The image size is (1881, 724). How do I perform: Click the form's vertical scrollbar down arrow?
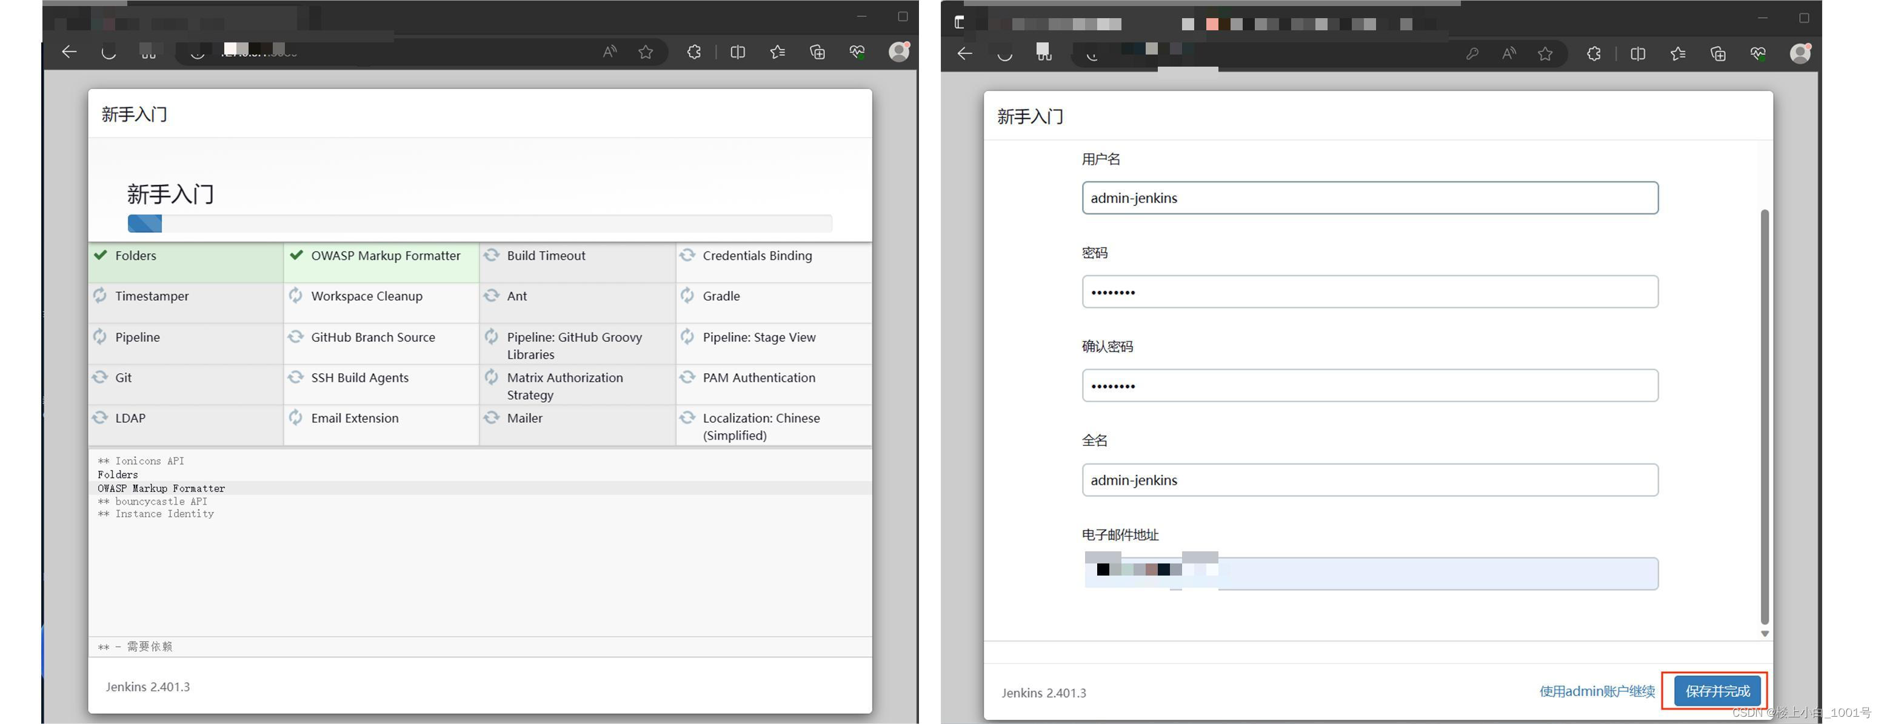(1765, 634)
